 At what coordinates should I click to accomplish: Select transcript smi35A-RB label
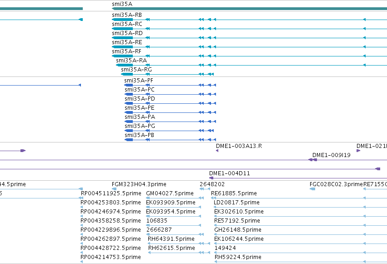click(x=127, y=15)
